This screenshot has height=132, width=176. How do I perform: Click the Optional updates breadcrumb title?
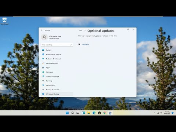pyautogui.click(x=101, y=31)
